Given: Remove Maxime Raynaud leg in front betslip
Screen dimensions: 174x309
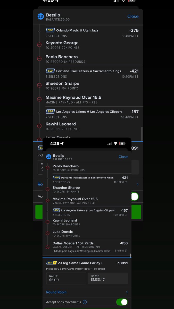Looking at the screenshot, I should pyautogui.click(x=47, y=201).
